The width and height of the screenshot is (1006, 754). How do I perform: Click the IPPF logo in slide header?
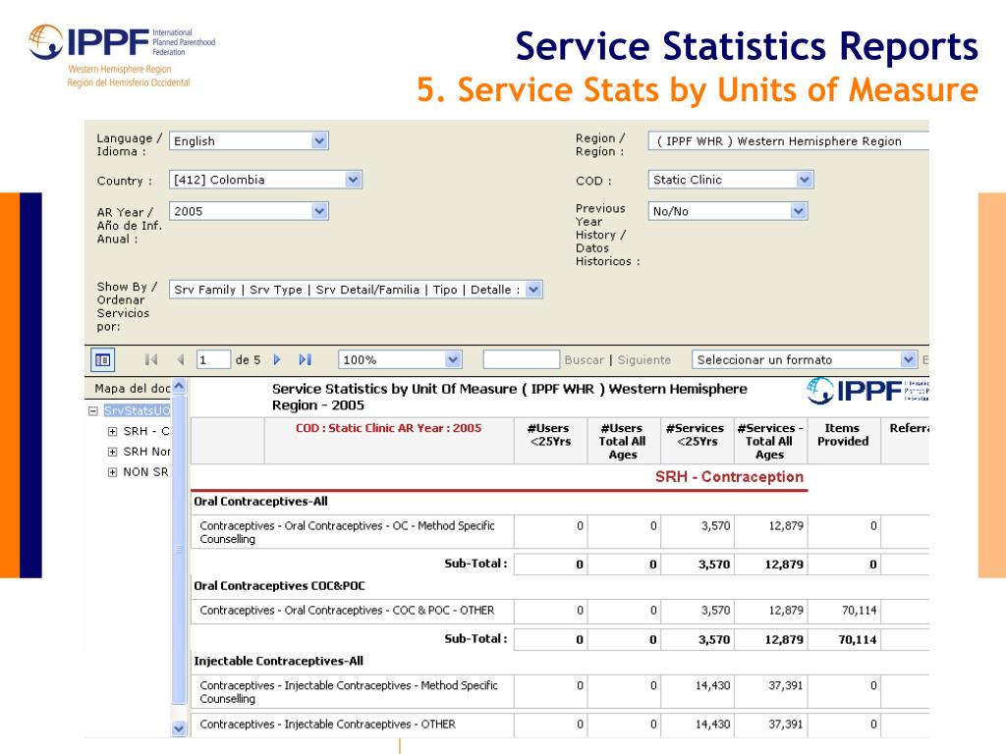pos(122,55)
